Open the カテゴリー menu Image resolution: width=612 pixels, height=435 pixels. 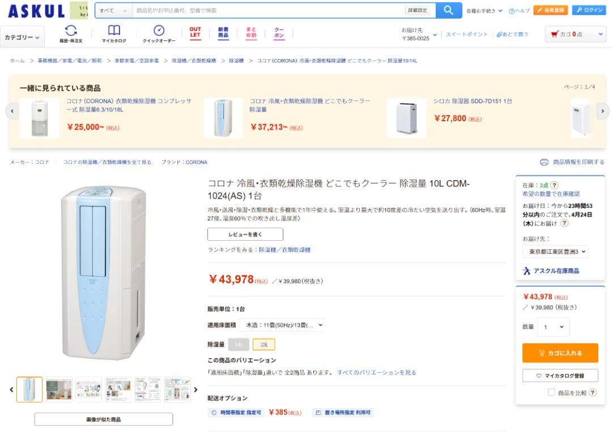tap(22, 36)
